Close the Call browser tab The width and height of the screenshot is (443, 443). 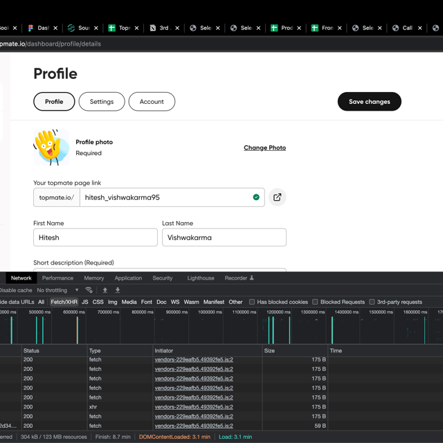(x=420, y=28)
